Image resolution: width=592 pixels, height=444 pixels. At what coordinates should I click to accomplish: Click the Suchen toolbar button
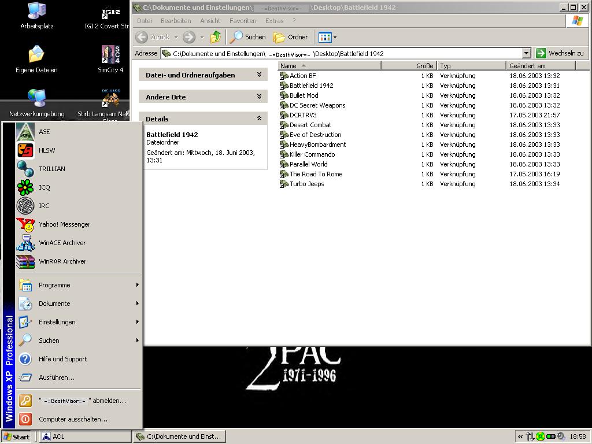click(248, 37)
